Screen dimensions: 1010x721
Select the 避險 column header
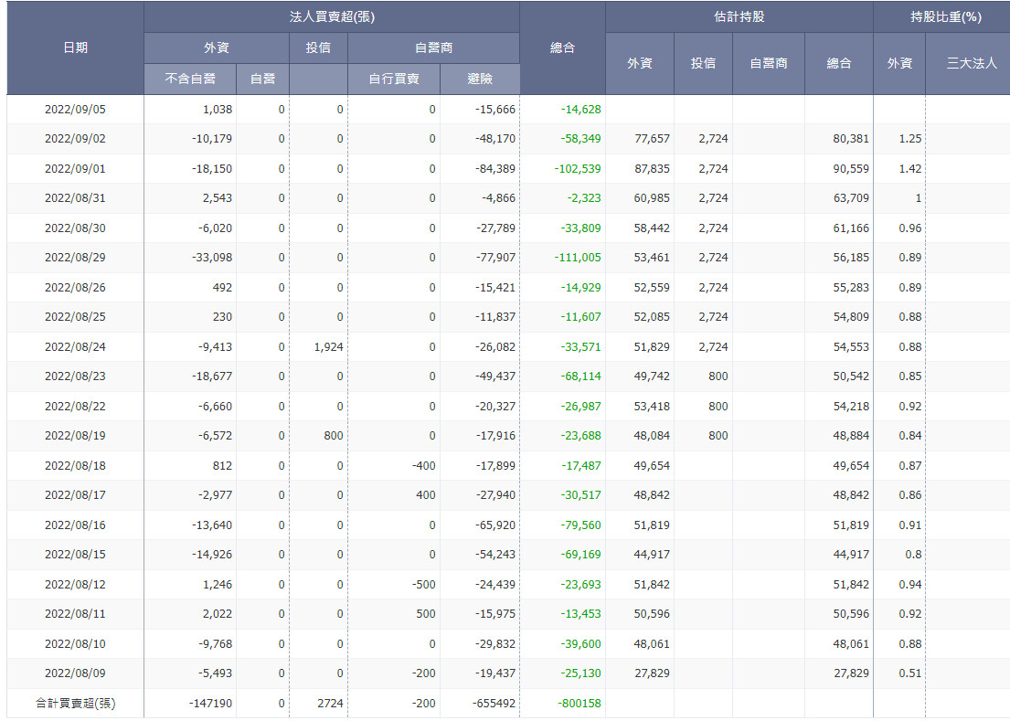pyautogui.click(x=480, y=79)
